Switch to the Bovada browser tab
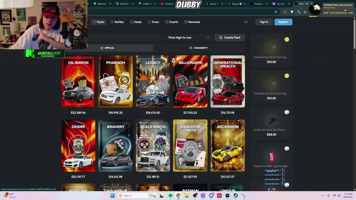This screenshot has height=200, width=356. (102, 4)
